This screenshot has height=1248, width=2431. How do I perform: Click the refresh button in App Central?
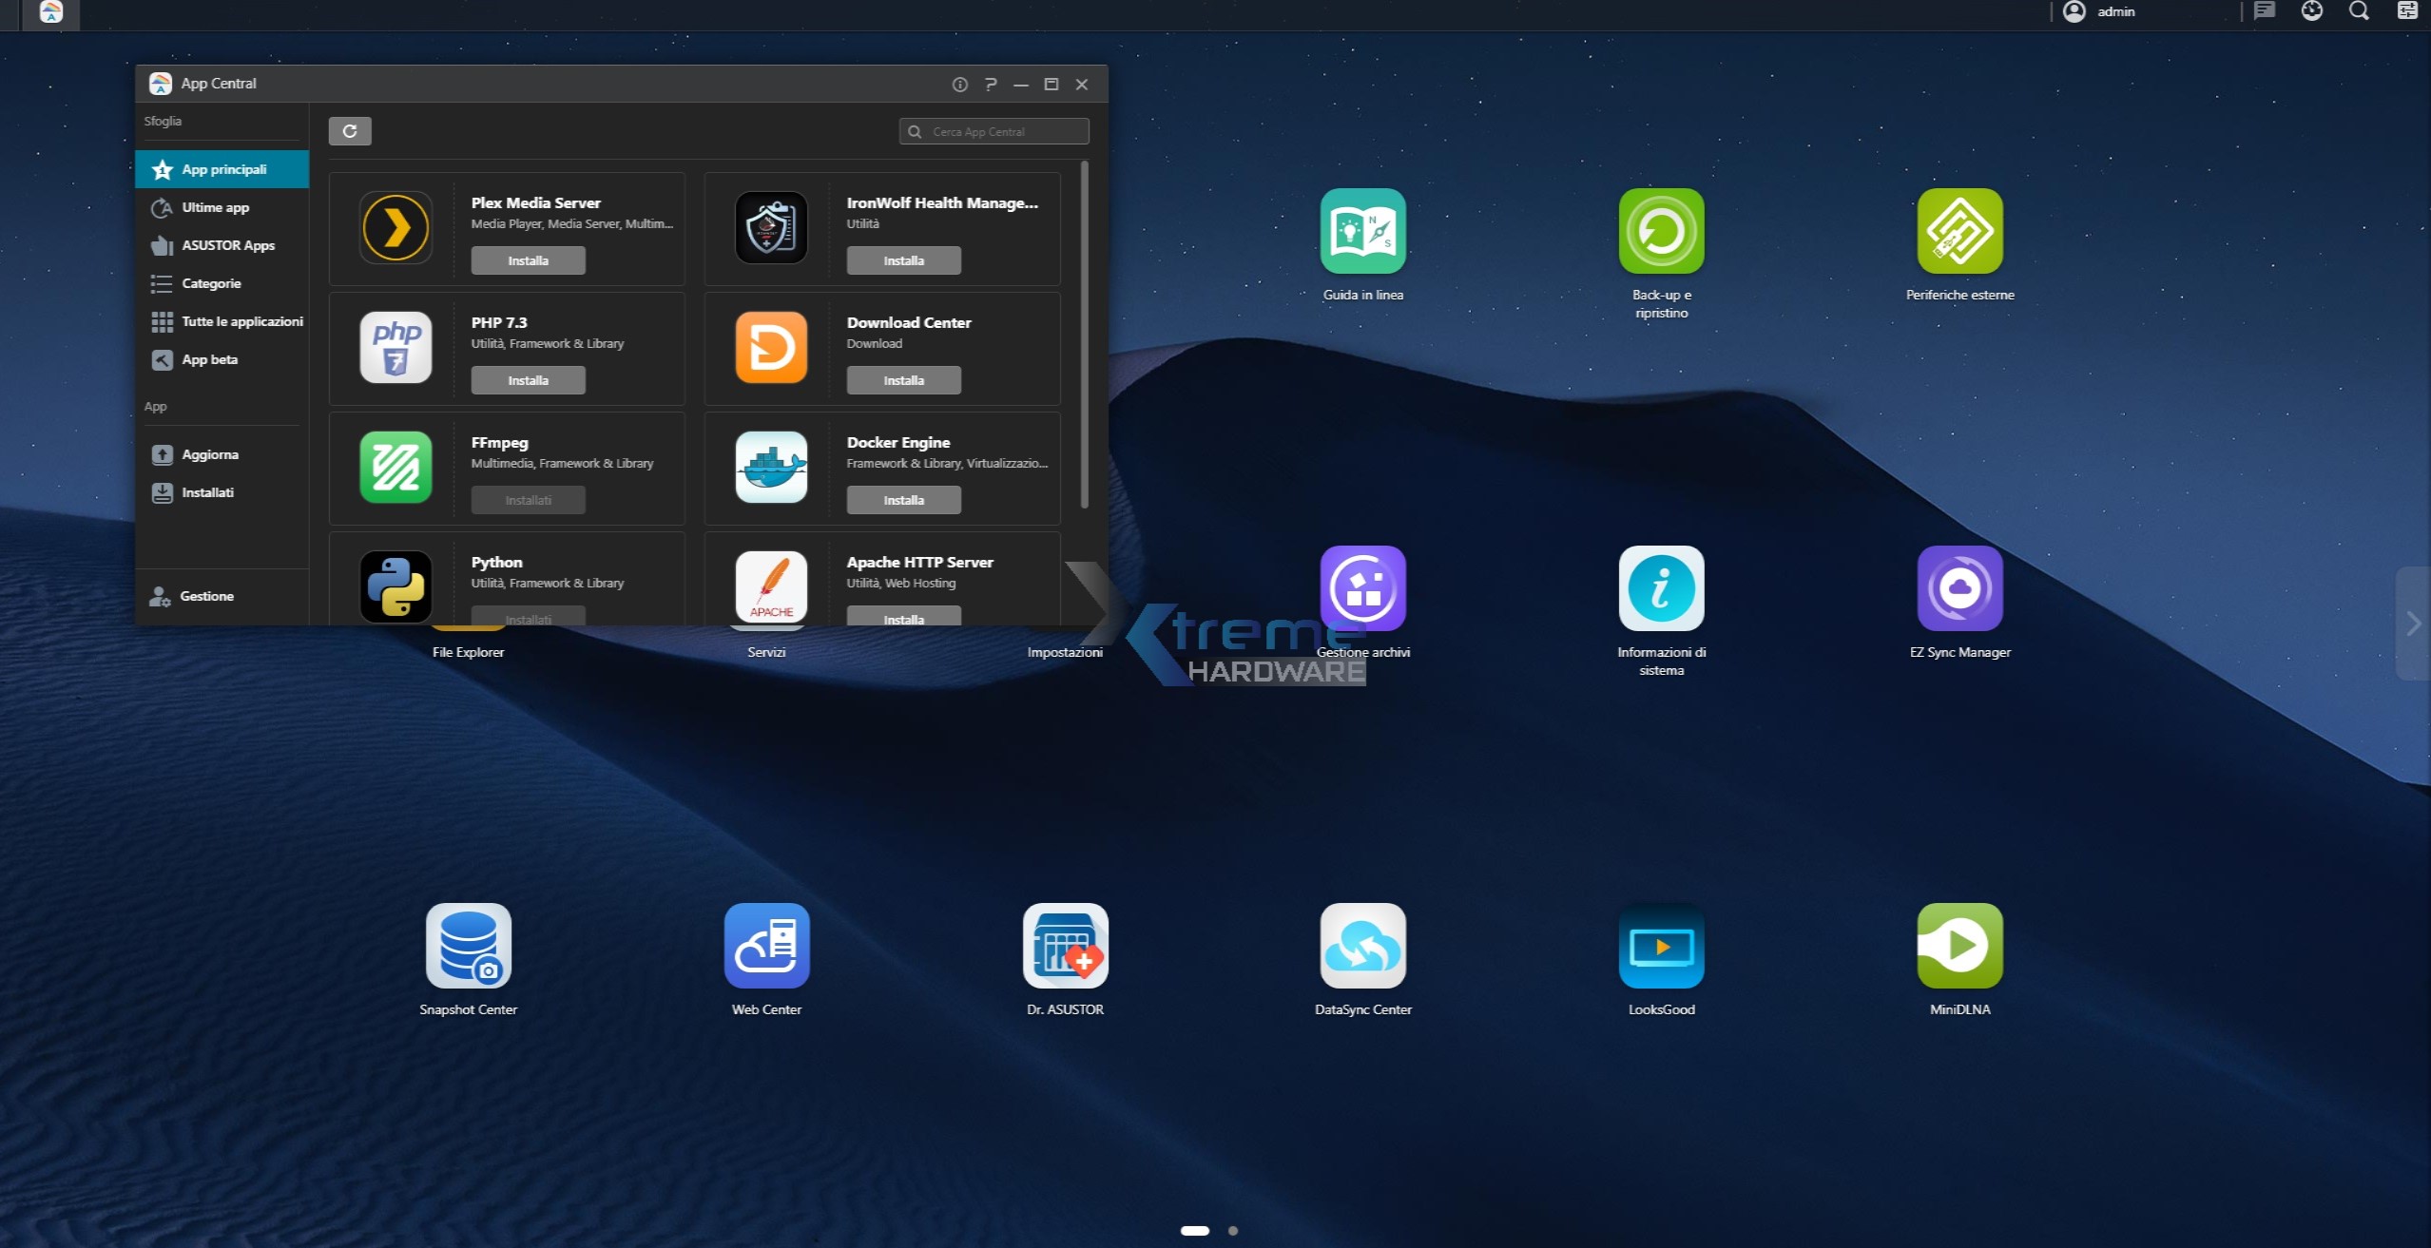click(350, 131)
